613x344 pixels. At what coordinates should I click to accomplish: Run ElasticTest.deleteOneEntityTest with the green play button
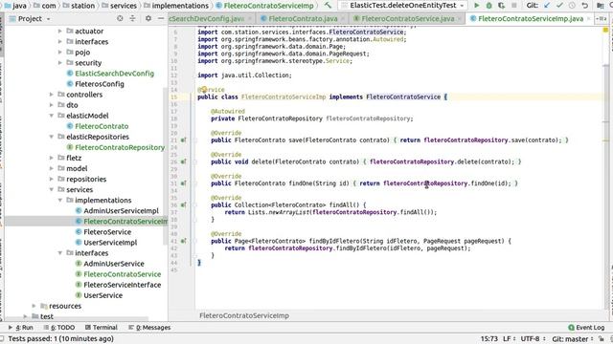[x=477, y=6]
